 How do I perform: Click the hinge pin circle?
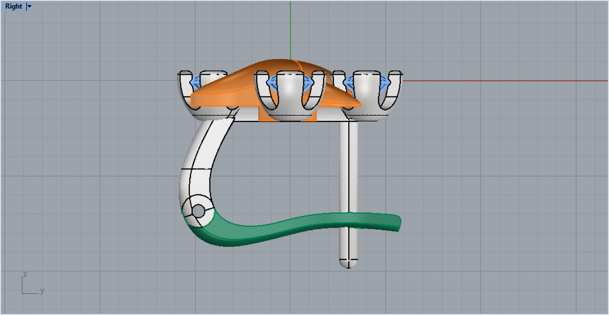coord(198,211)
